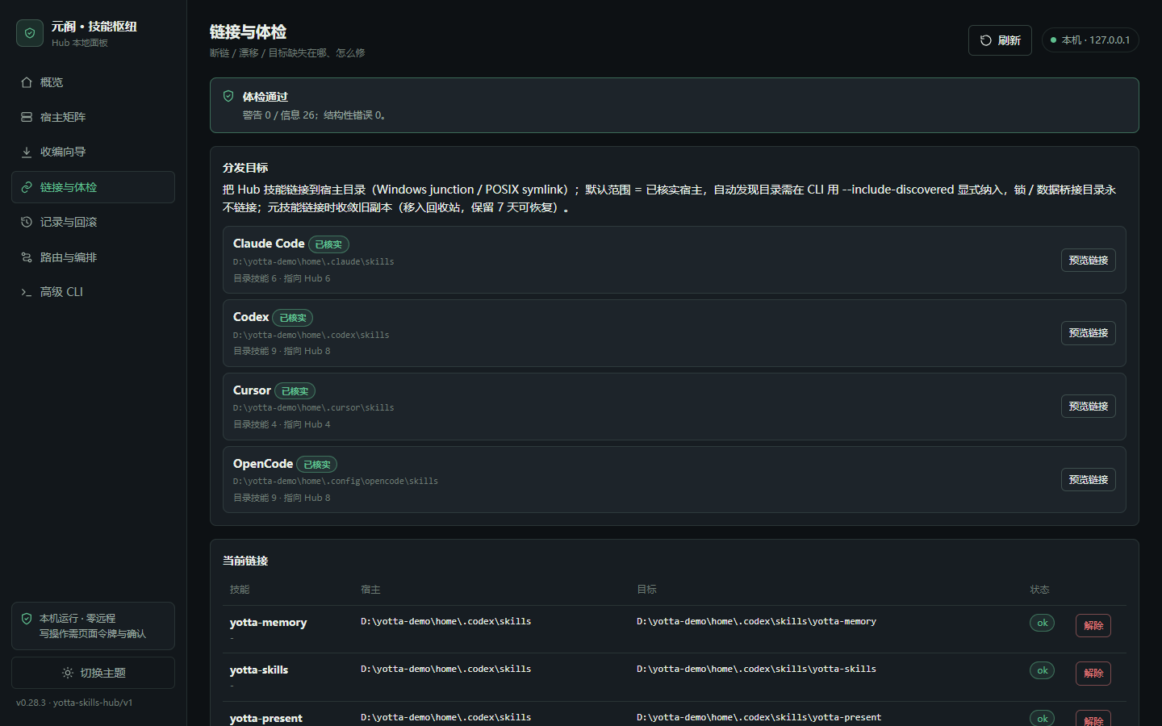Screen dimensions: 1162x726
Task: Click 解除 for yotta-skills row
Action: pyautogui.click(x=1093, y=674)
